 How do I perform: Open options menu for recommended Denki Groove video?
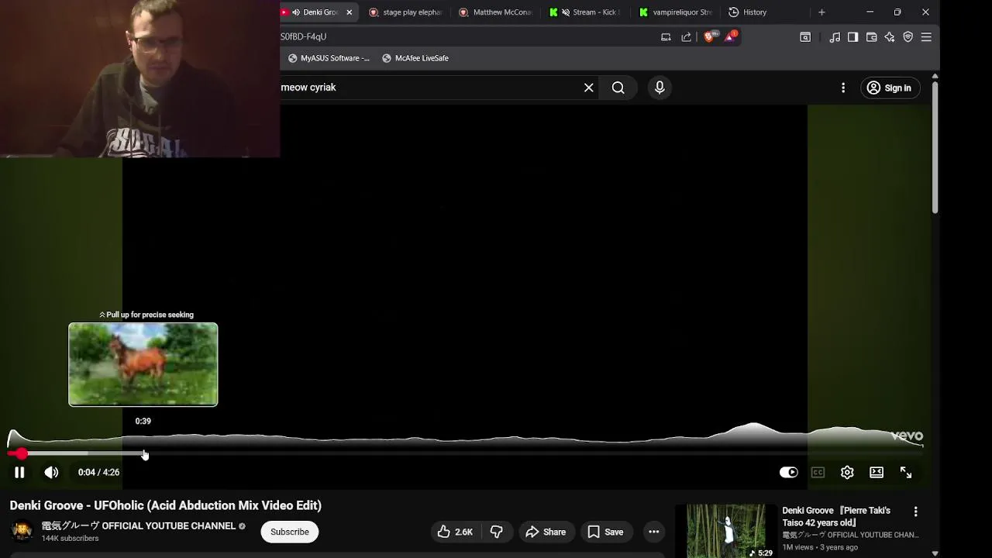pos(915,511)
